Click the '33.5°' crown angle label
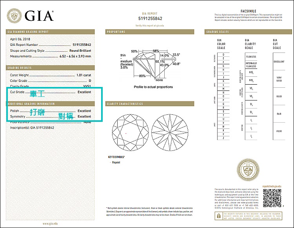Viewport: 294px width, 228px height. [176, 55]
